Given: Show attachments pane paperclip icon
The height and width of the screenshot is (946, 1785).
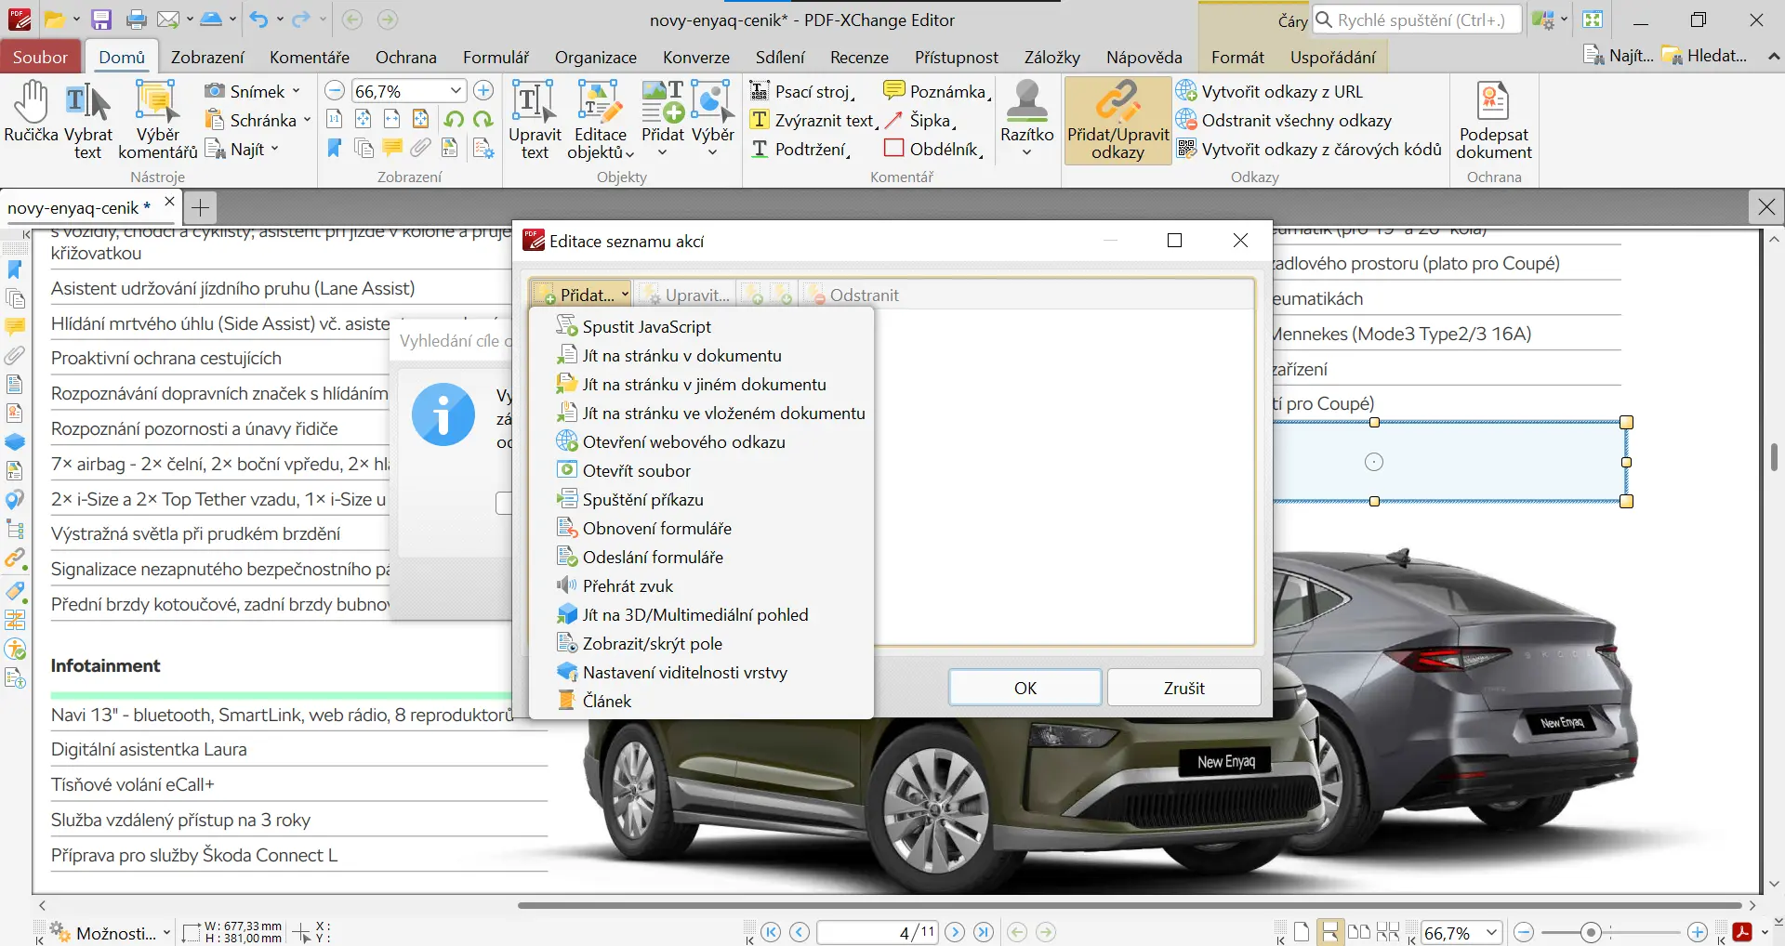Looking at the screenshot, I should point(421,148).
